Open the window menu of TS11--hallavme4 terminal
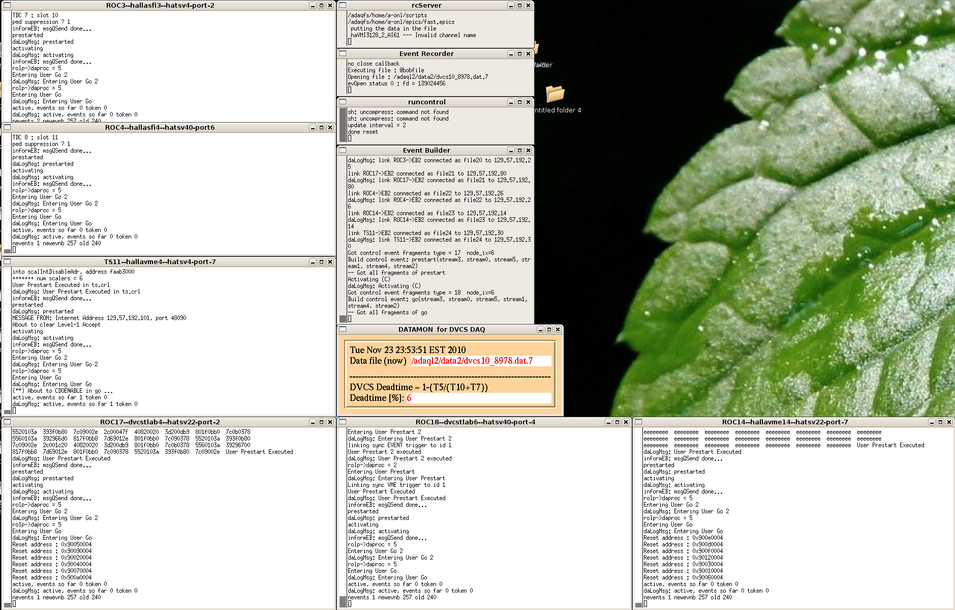Screen dimensions: 955x610 click(x=7, y=262)
